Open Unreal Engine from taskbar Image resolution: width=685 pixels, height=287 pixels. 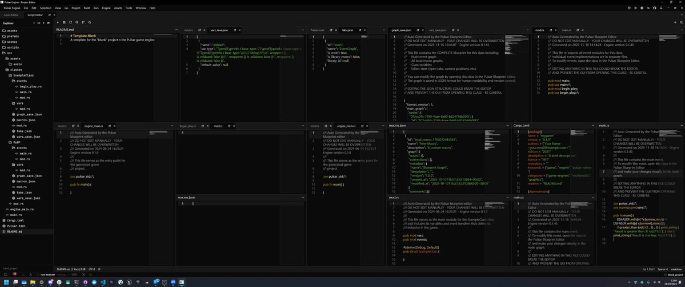[x=130, y=282]
